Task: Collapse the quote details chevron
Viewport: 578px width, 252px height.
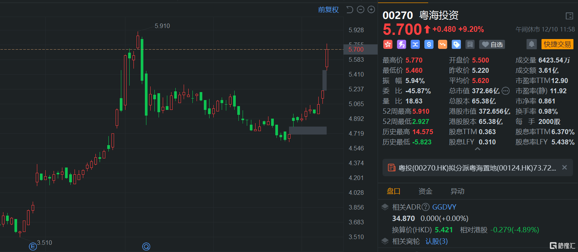Action: click(478, 149)
